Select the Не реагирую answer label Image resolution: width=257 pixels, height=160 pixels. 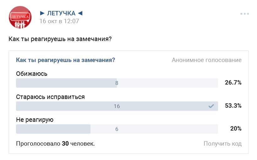35,120
